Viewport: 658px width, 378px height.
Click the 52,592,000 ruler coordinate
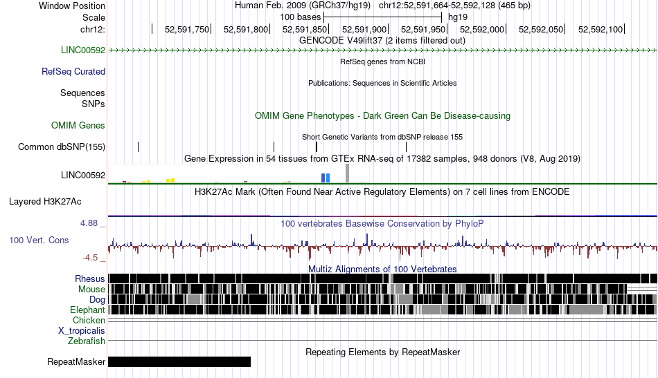pos(482,29)
